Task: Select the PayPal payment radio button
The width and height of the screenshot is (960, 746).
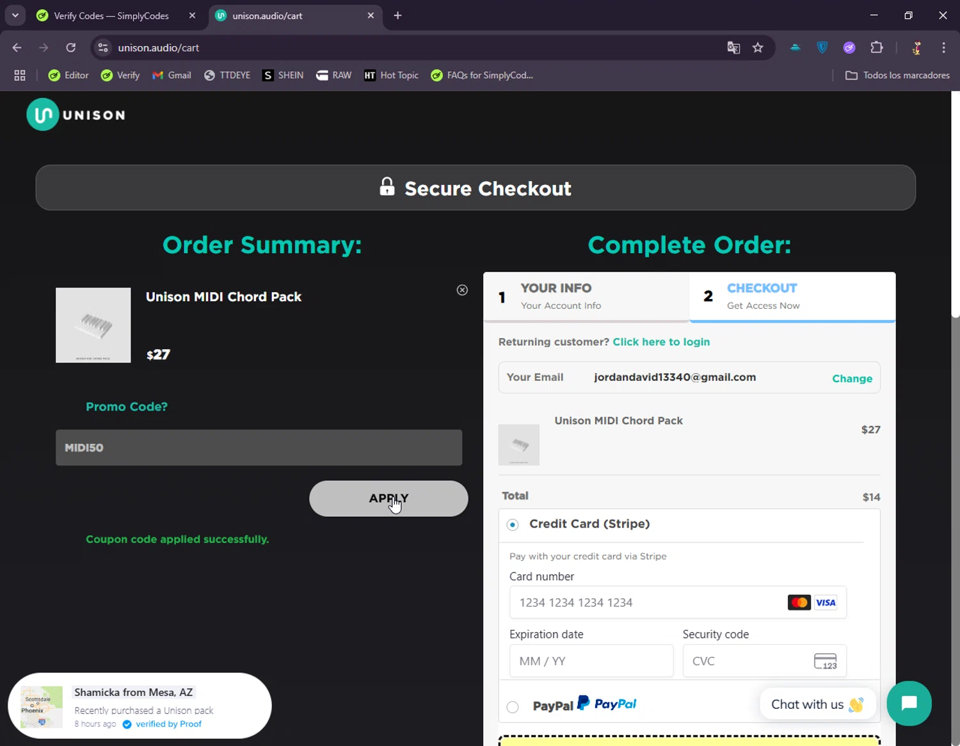Action: click(x=513, y=707)
